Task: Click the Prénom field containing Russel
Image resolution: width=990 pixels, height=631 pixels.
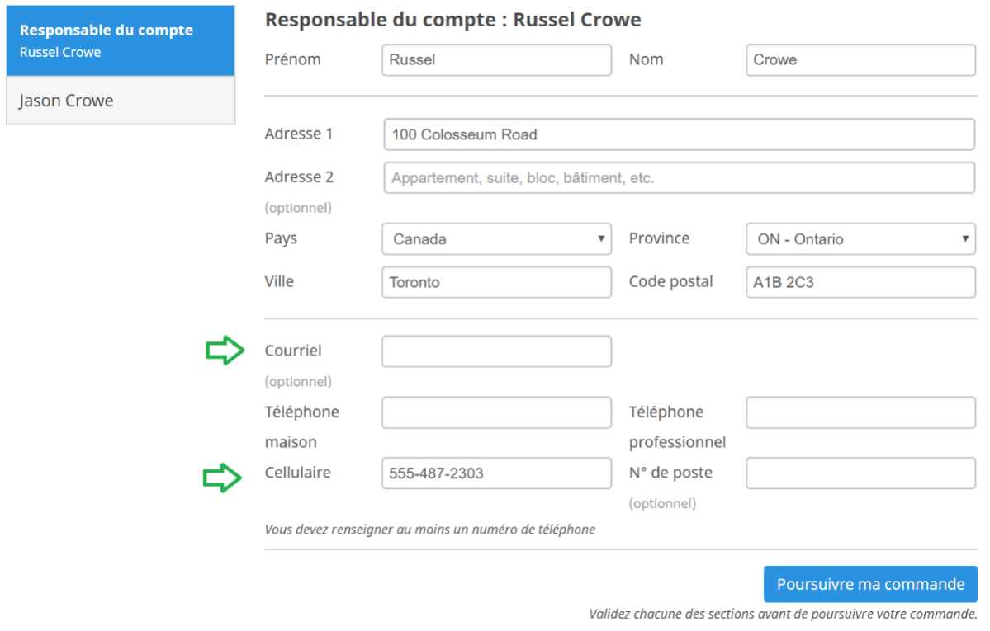Action: pyautogui.click(x=496, y=60)
